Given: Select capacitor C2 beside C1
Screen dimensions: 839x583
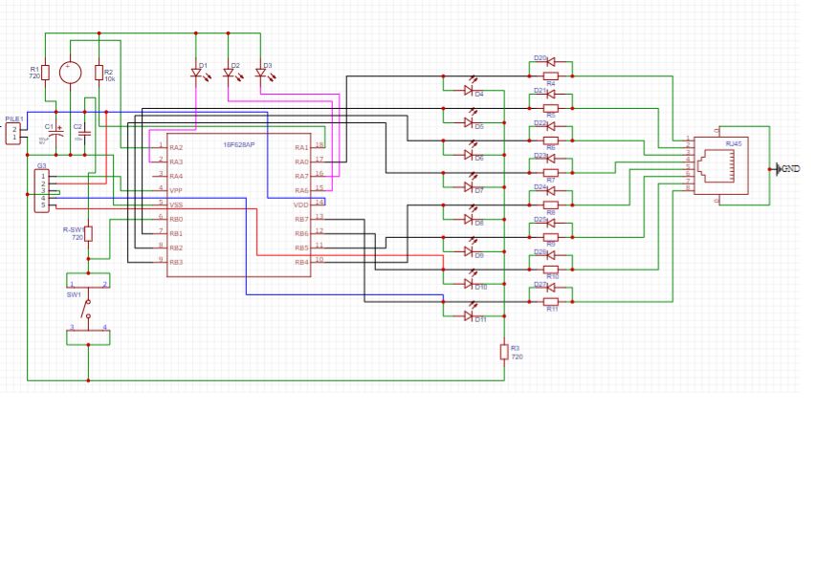Looking at the screenshot, I should pyautogui.click(x=82, y=134).
